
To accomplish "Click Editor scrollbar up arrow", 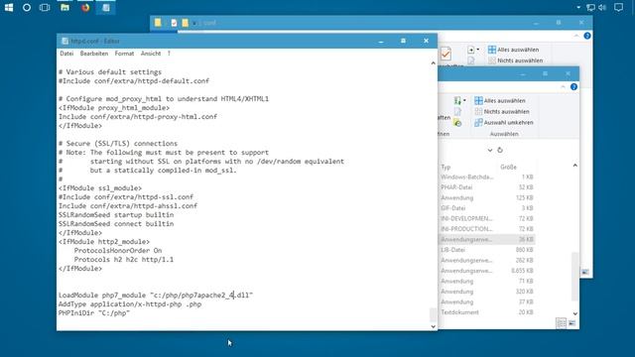I will (x=433, y=63).
